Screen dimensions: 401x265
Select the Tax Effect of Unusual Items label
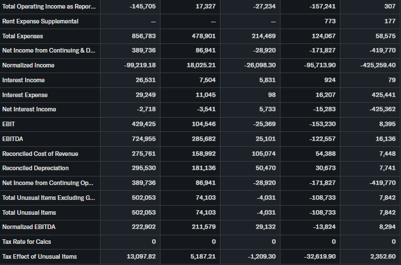[x=39, y=256]
